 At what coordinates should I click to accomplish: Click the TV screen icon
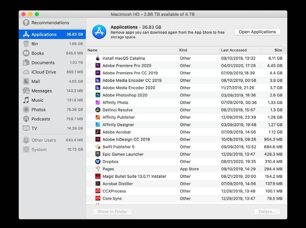(x=26, y=128)
